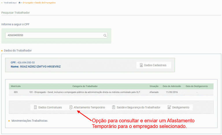The height and width of the screenshot is (135, 222).
Task: Open the Dados Contratuais option
Action: coord(47,107)
